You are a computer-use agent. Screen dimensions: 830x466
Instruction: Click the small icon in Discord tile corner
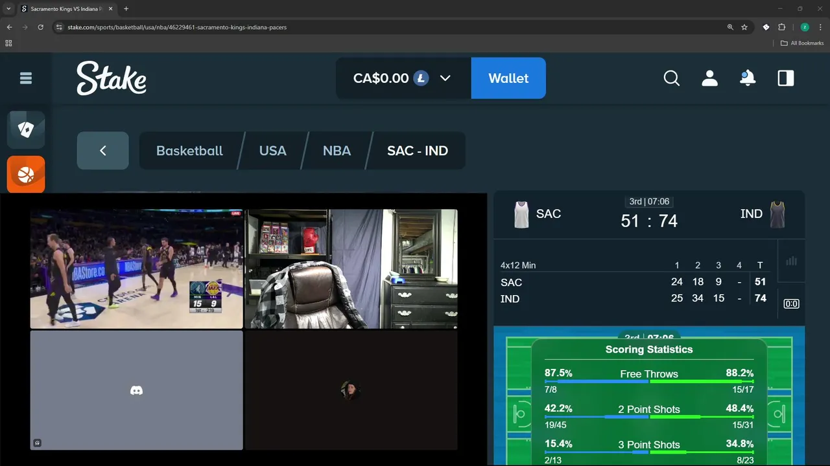[x=38, y=443]
